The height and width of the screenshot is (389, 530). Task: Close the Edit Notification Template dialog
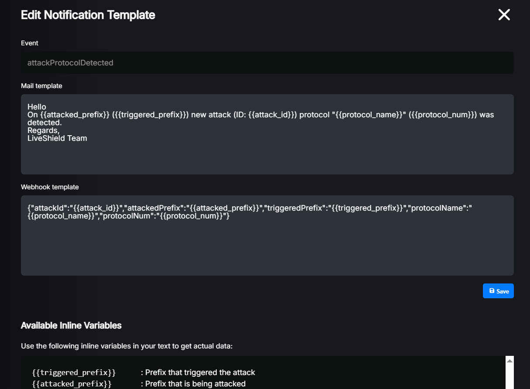click(x=504, y=14)
